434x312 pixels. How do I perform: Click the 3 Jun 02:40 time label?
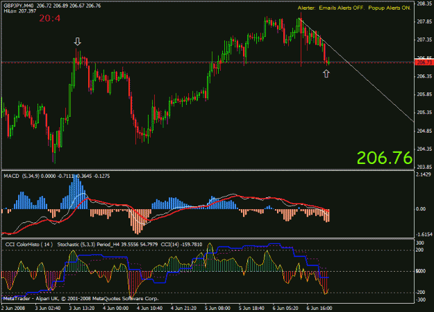click(x=48, y=308)
